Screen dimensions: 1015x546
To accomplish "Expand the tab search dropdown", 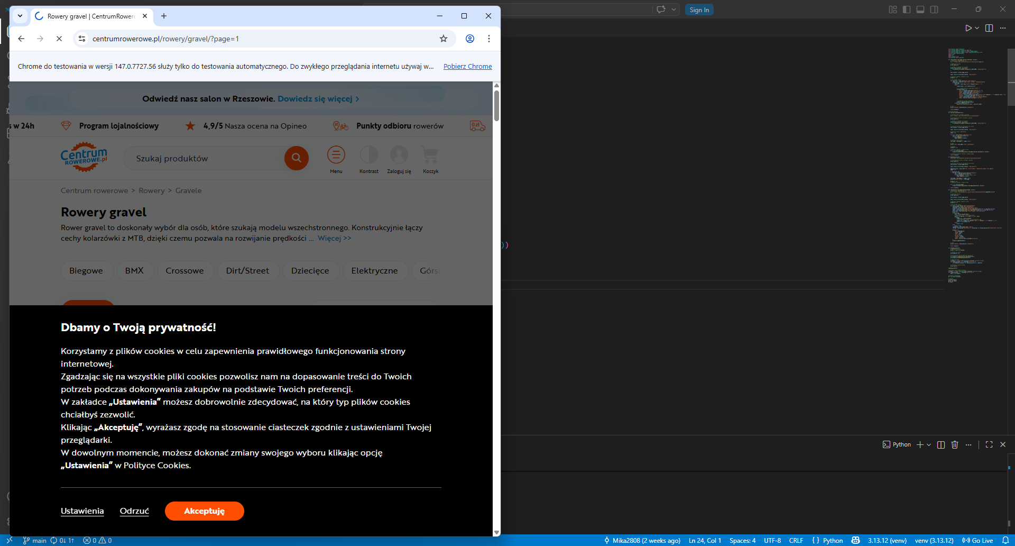I will tap(20, 16).
